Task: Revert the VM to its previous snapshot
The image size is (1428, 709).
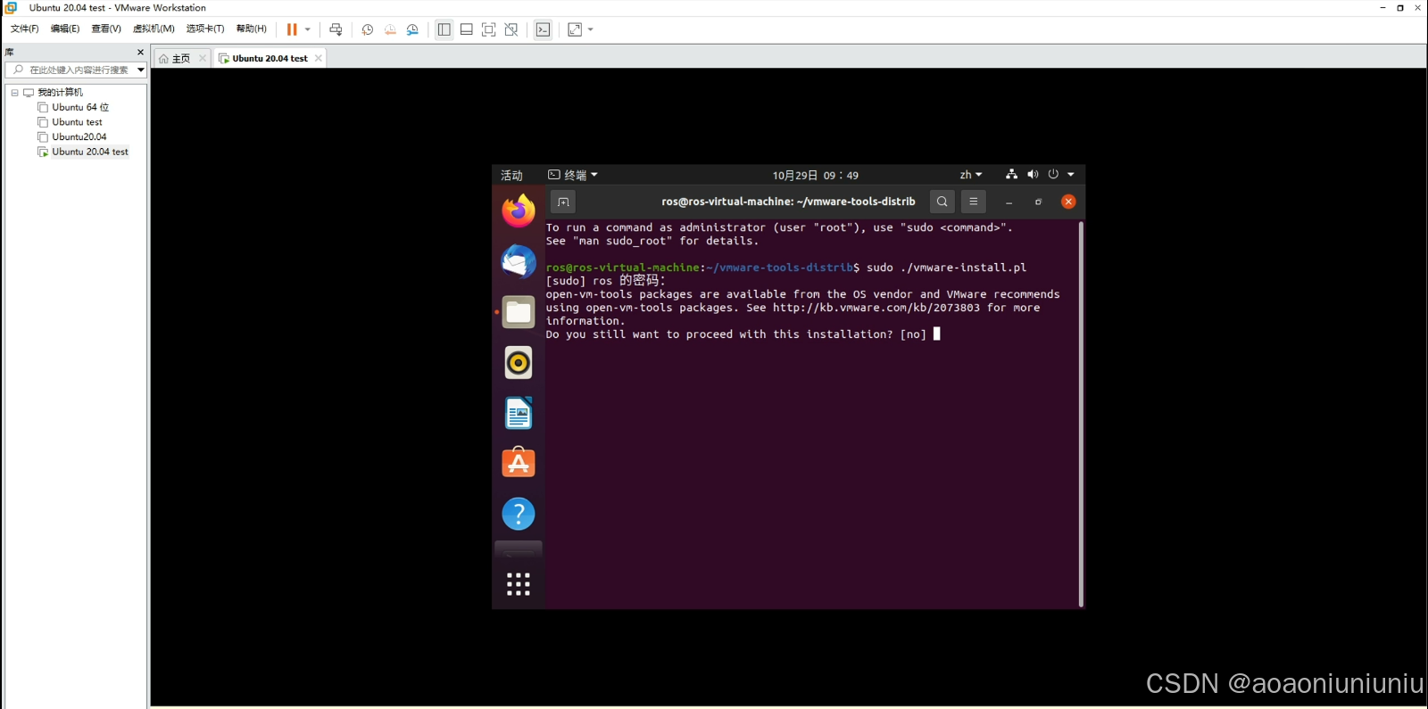Action: point(390,29)
